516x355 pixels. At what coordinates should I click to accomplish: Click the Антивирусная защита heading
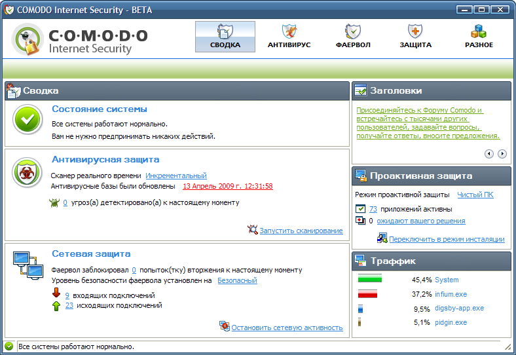105,159
